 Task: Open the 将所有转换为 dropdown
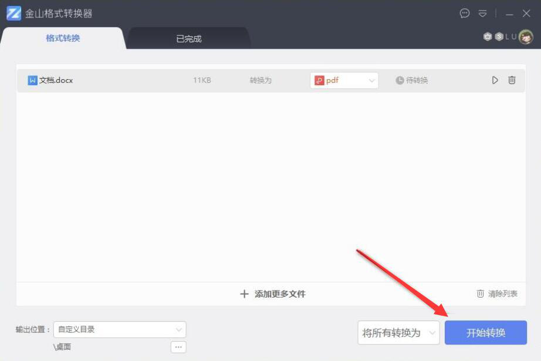click(x=398, y=333)
